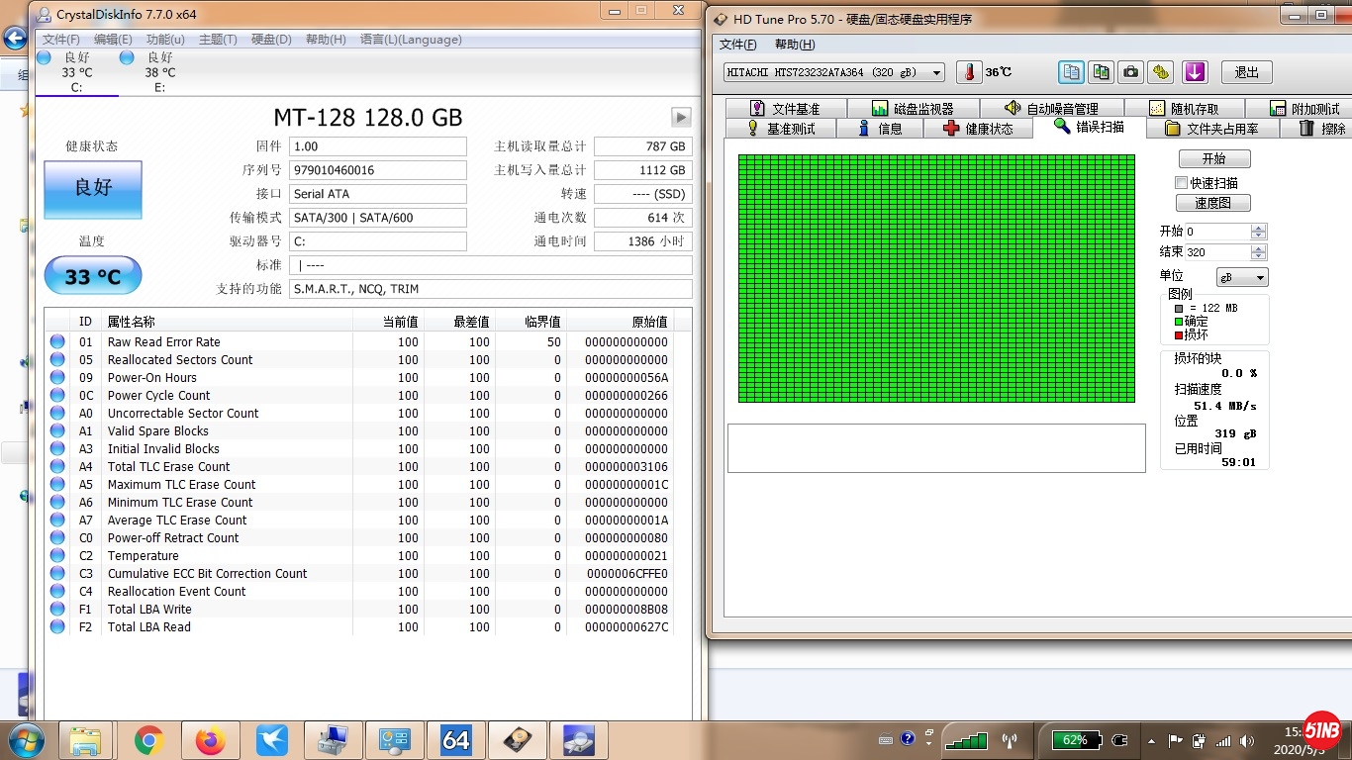Click the next disk arrow beside MT-128

681,118
